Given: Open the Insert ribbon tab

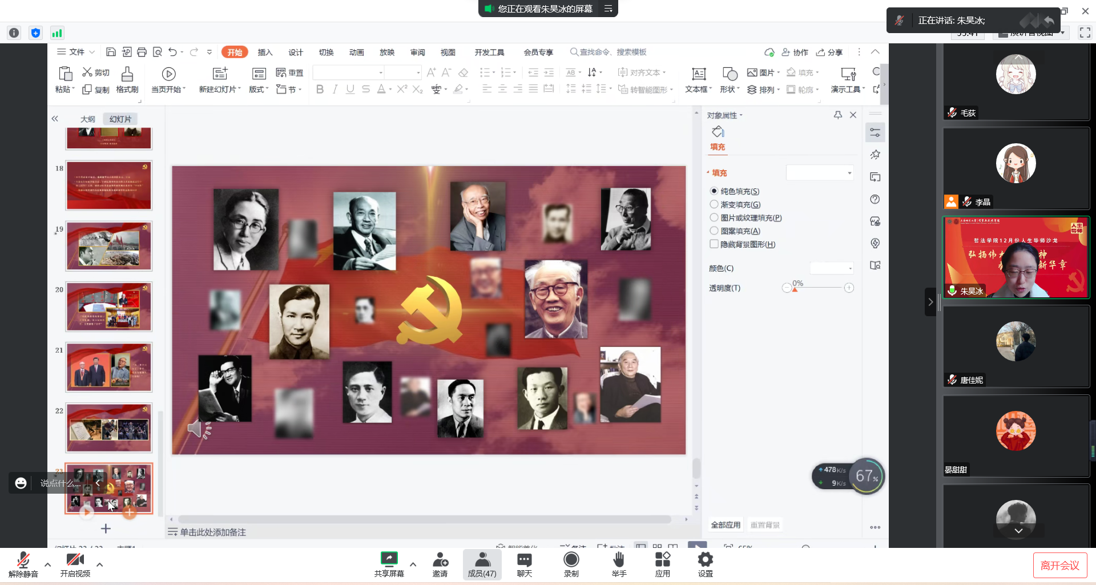Looking at the screenshot, I should 265,53.
